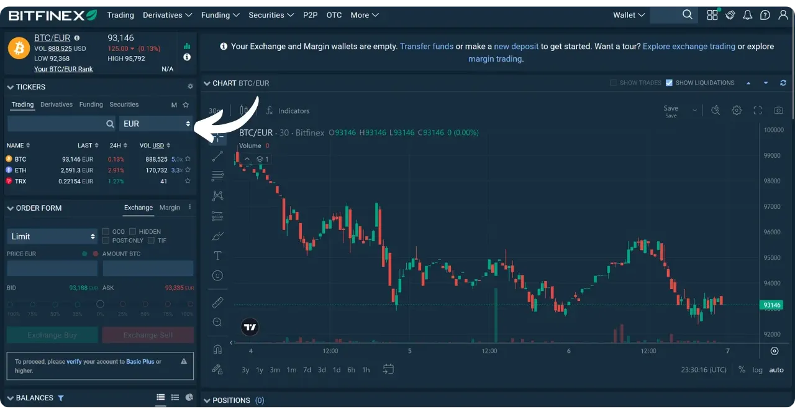Open the EUR quote currency dropdown
795x414 pixels.
point(156,124)
